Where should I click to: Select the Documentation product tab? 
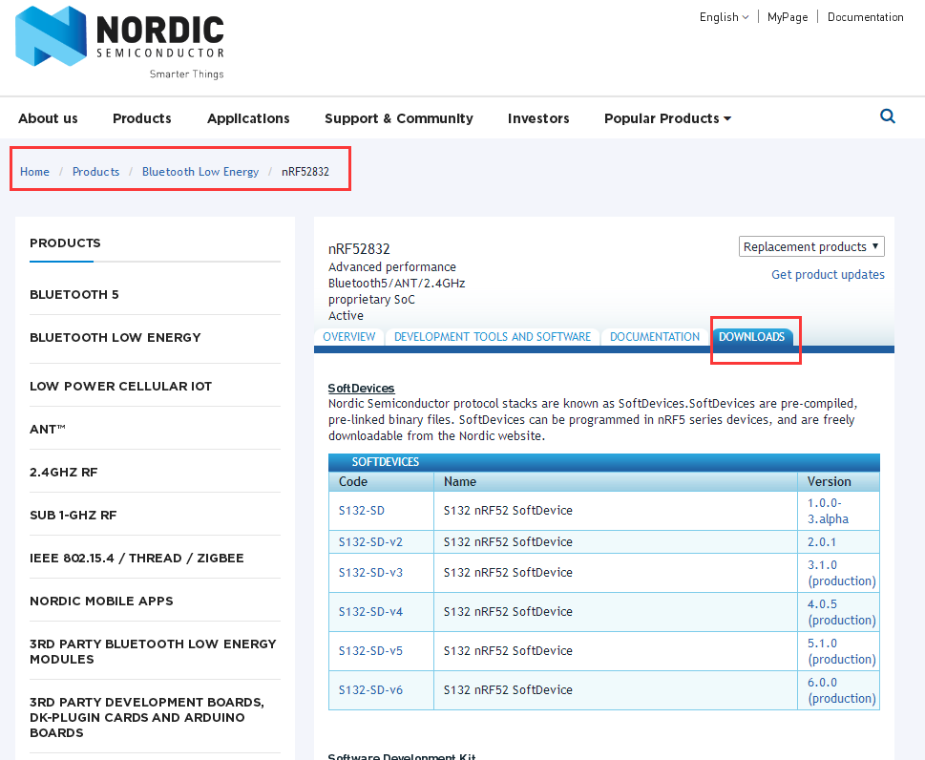pyautogui.click(x=654, y=337)
